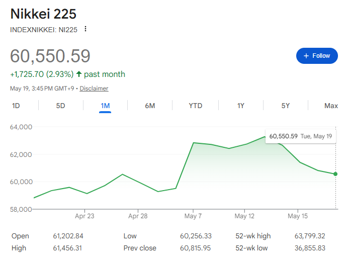Click the May 15 axis label

pyautogui.click(x=298, y=216)
